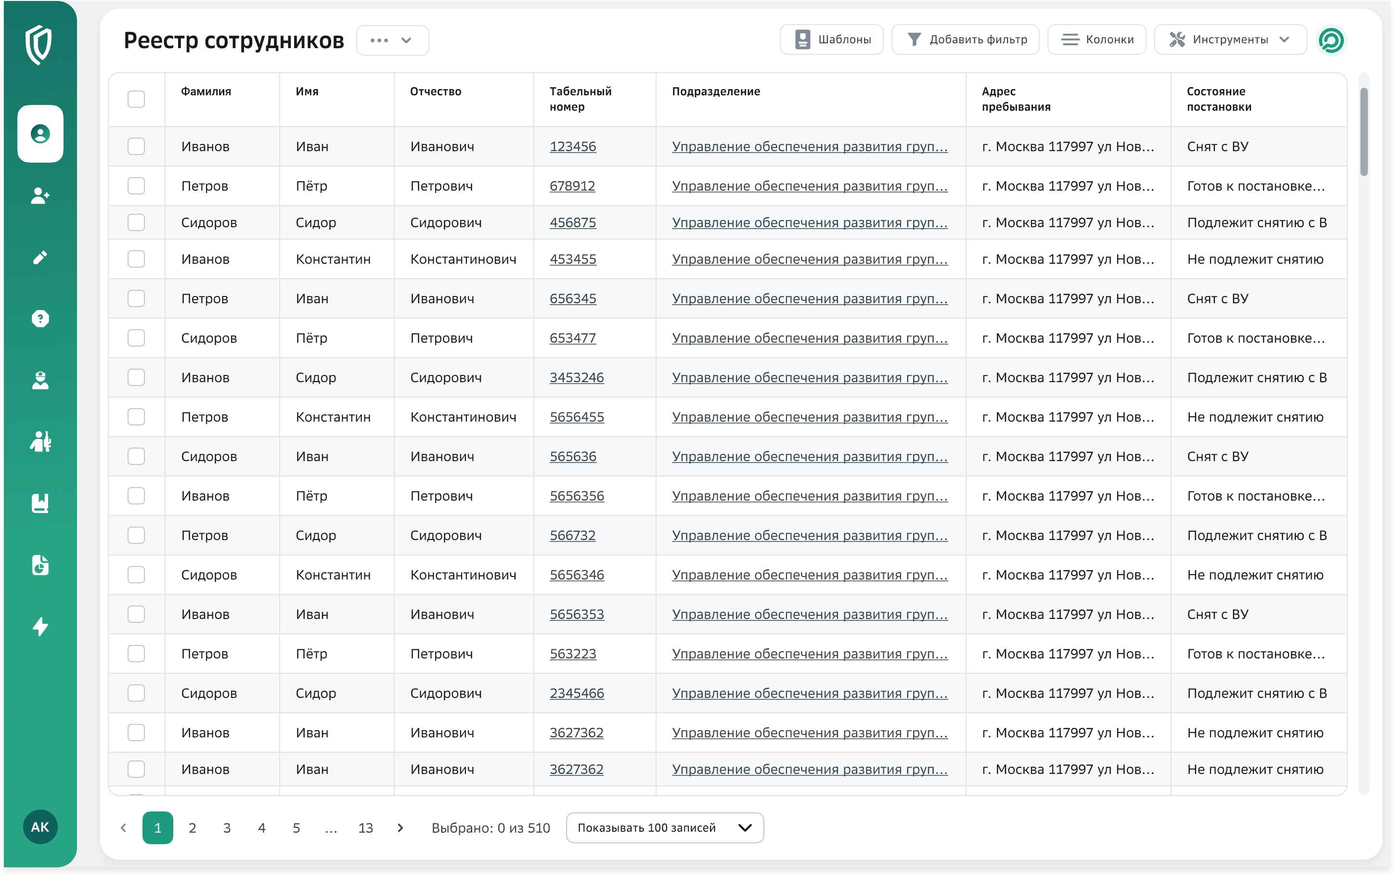Open the lightning bolt sidebar icon
The height and width of the screenshot is (875, 1394).
coord(40,626)
